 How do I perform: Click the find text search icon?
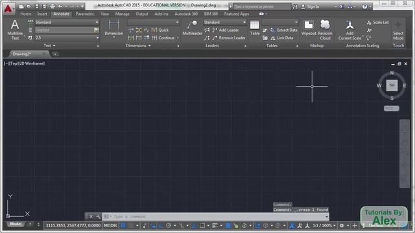(x=96, y=30)
